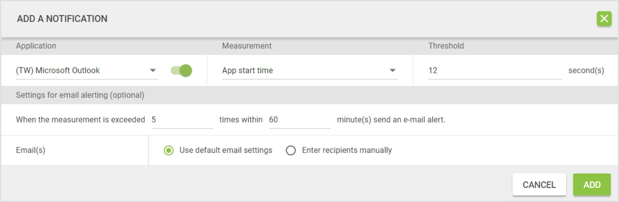Click the 'Settings for email alerting (optional)' header

point(80,95)
